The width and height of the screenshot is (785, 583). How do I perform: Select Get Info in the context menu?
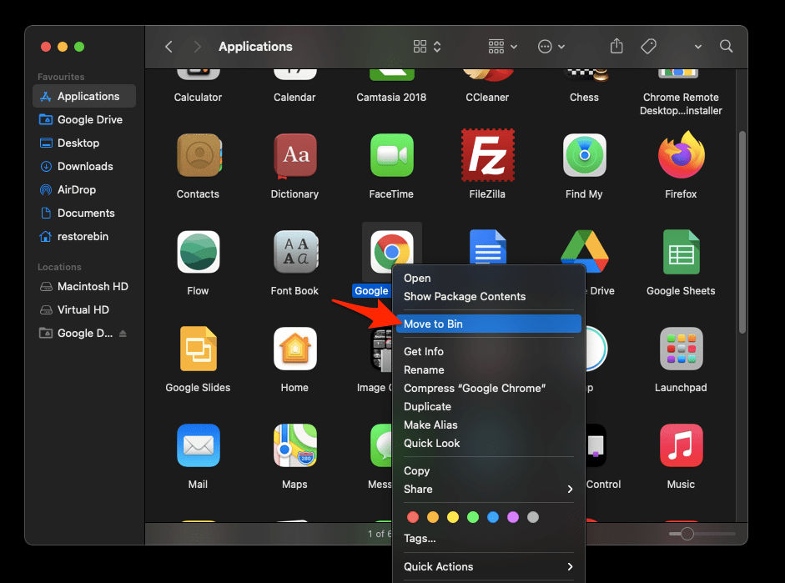[x=424, y=352]
